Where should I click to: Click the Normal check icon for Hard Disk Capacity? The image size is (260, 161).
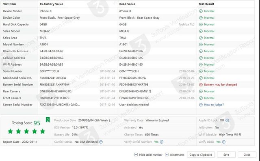(x=201, y=24)
